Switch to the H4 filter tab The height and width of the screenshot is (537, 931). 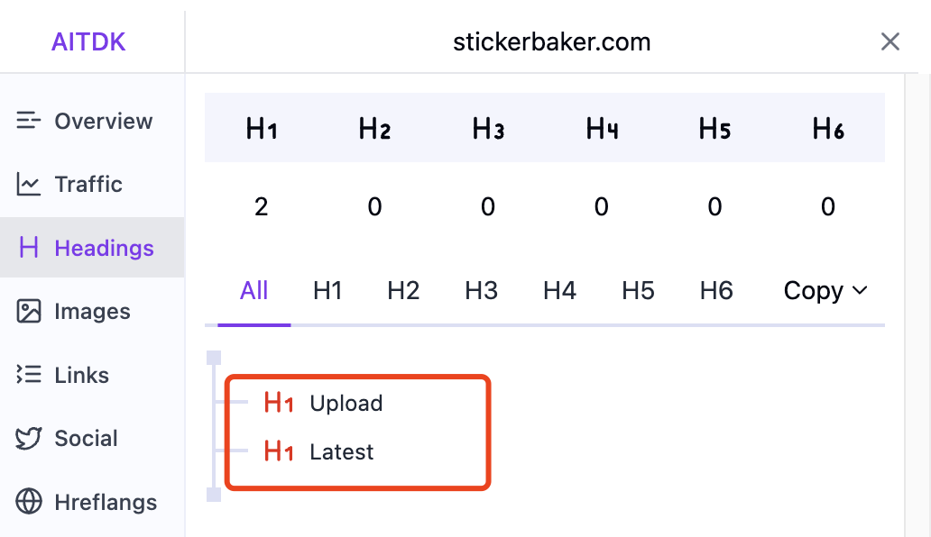pos(559,291)
